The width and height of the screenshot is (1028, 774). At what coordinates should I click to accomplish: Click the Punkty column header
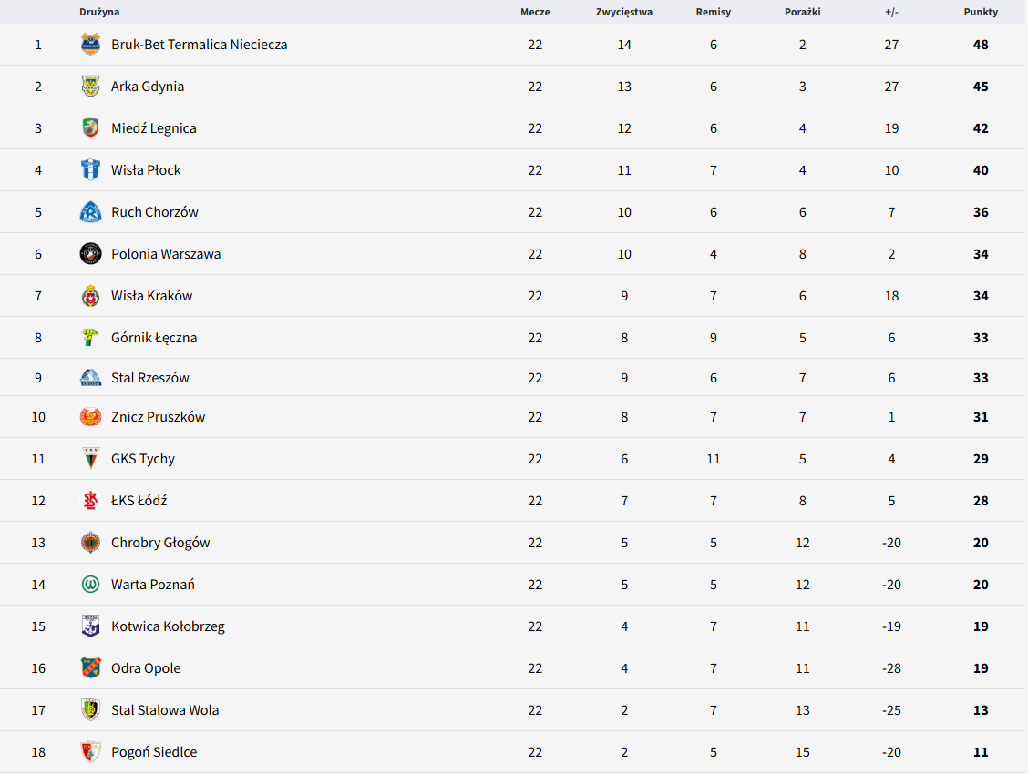pyautogui.click(x=981, y=12)
